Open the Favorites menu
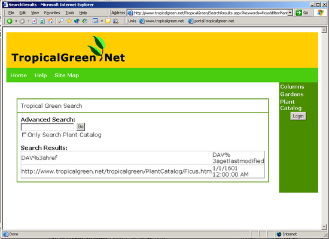Viewport: 329px width, 239px height. click(52, 13)
